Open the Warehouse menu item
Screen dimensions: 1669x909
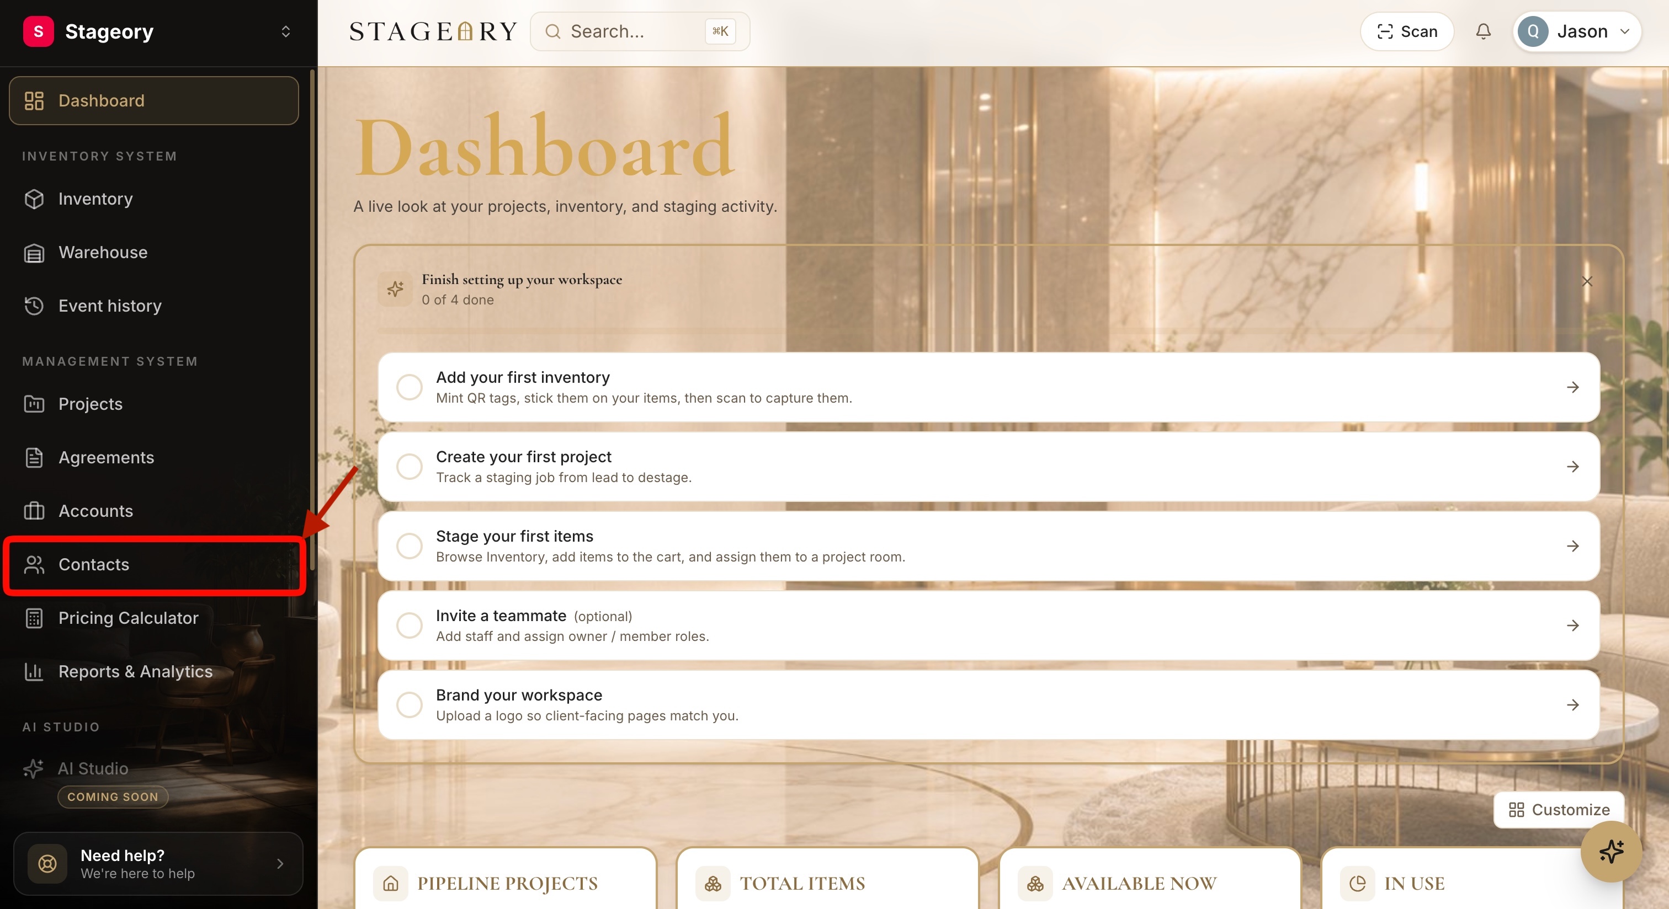click(153, 253)
